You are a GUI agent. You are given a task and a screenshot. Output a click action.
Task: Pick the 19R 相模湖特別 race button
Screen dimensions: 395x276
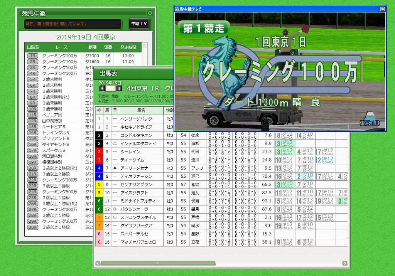33,162
